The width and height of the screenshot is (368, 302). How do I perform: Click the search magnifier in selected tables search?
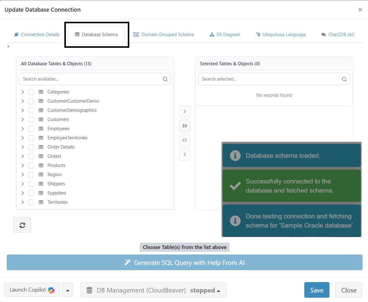tap(344, 79)
